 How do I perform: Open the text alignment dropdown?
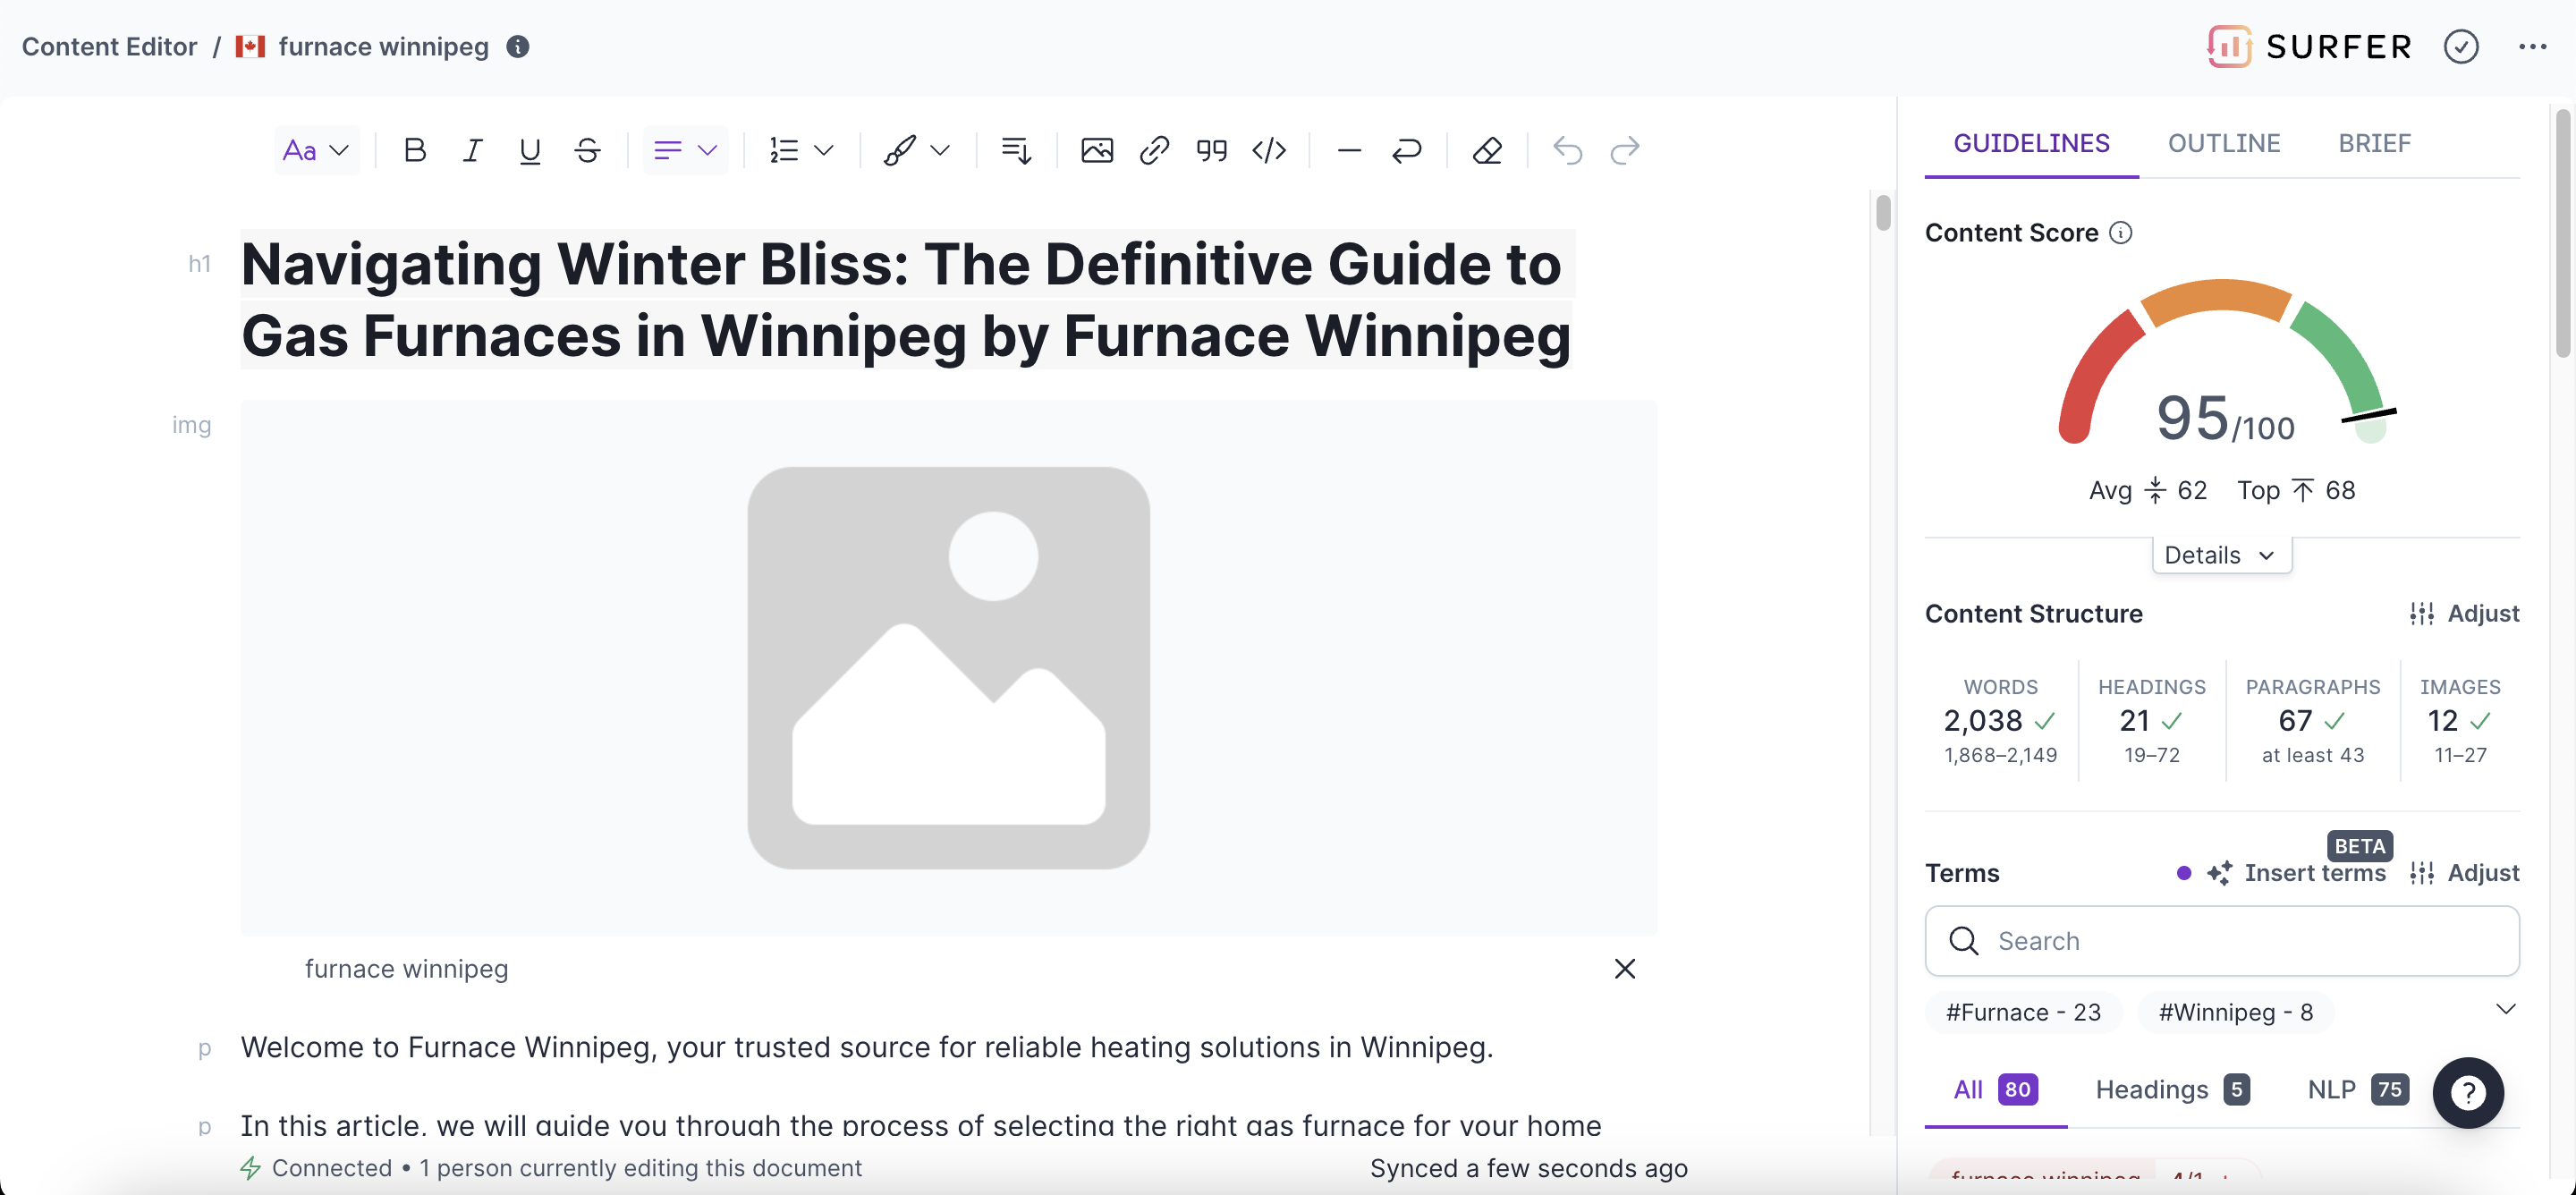[685, 151]
